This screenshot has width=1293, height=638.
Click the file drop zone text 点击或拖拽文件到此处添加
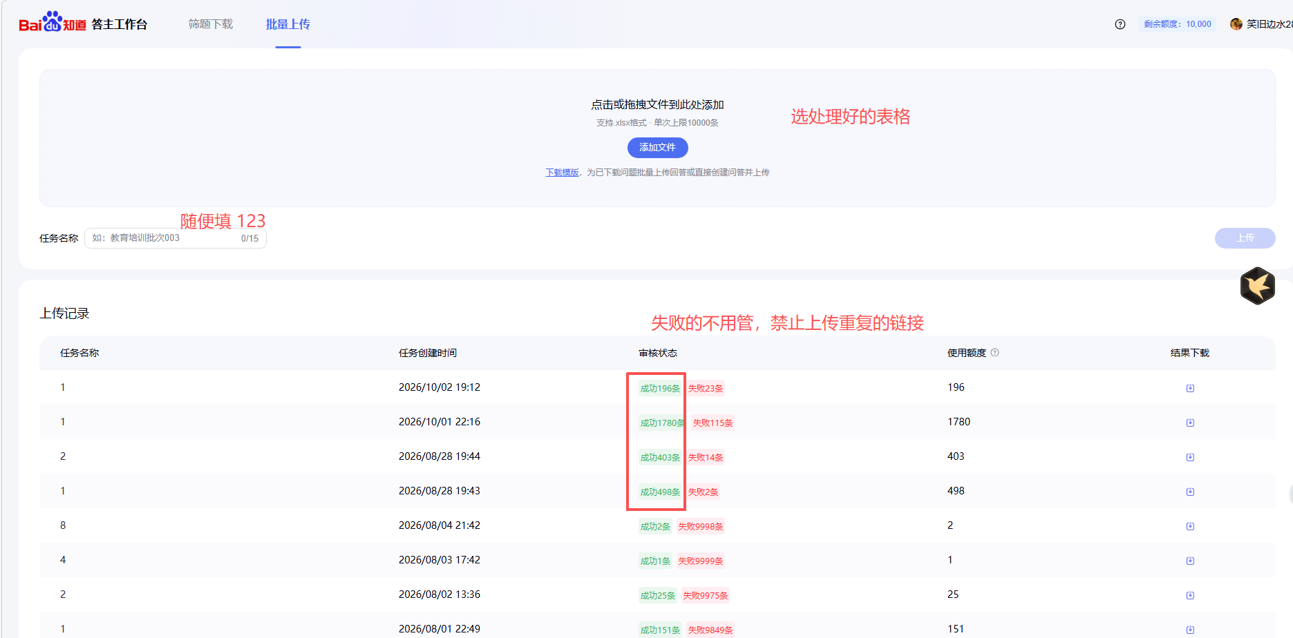(x=657, y=105)
